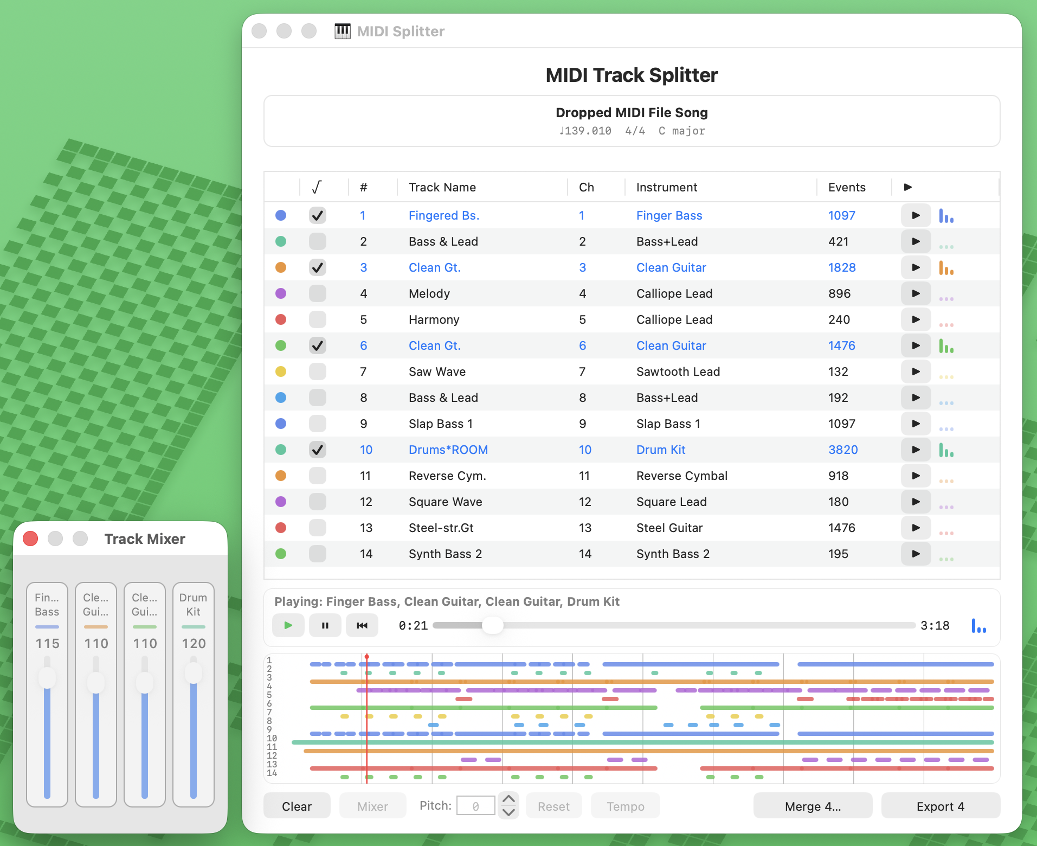The image size is (1037, 846).
Task: Preview the Saw Wave track
Action: 916,371
